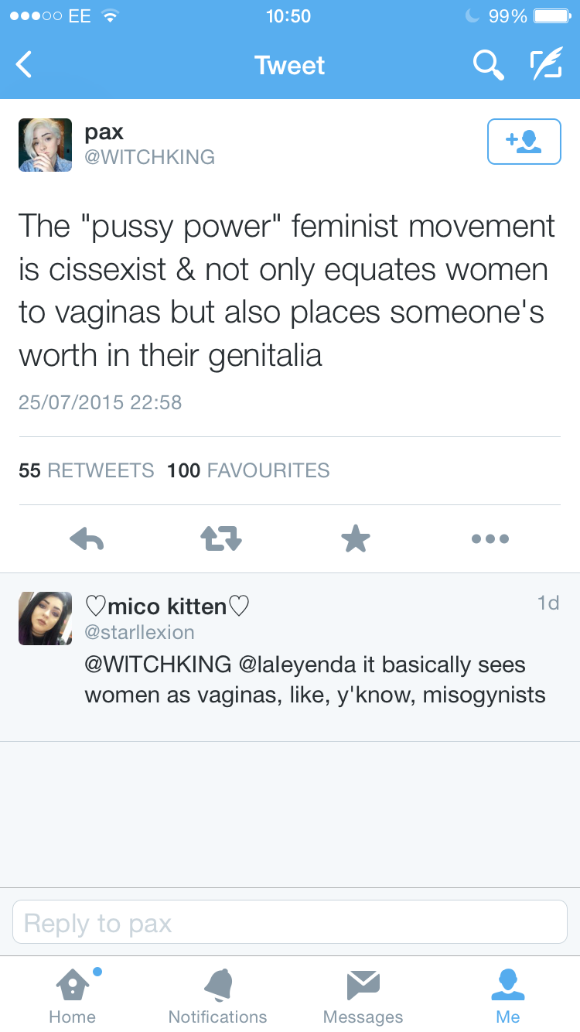Open the @starllexion handle
The height and width of the screenshot is (1032, 580).
click(139, 632)
